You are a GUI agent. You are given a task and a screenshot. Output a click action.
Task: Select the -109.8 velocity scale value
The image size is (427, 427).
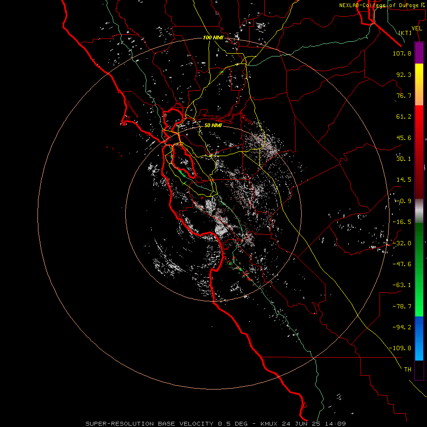[400, 348]
